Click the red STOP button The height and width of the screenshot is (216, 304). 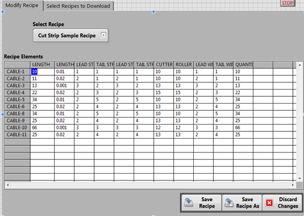click(x=287, y=3)
